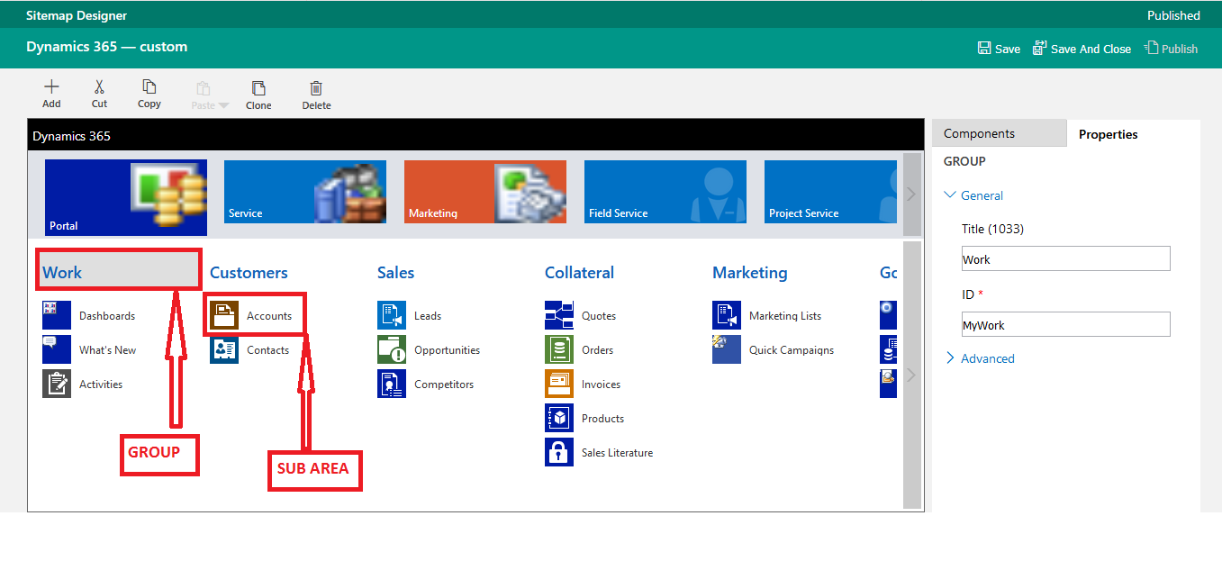Click the Title (1033) input field
Image resolution: width=1222 pixels, height=561 pixels.
1065,258
